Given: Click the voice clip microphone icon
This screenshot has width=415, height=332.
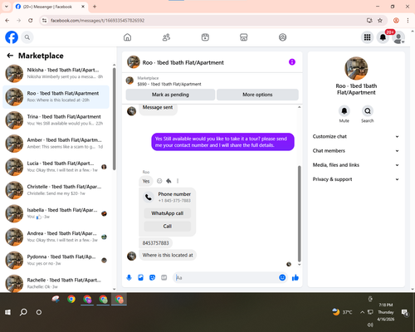Looking at the screenshot, I should click(129, 277).
